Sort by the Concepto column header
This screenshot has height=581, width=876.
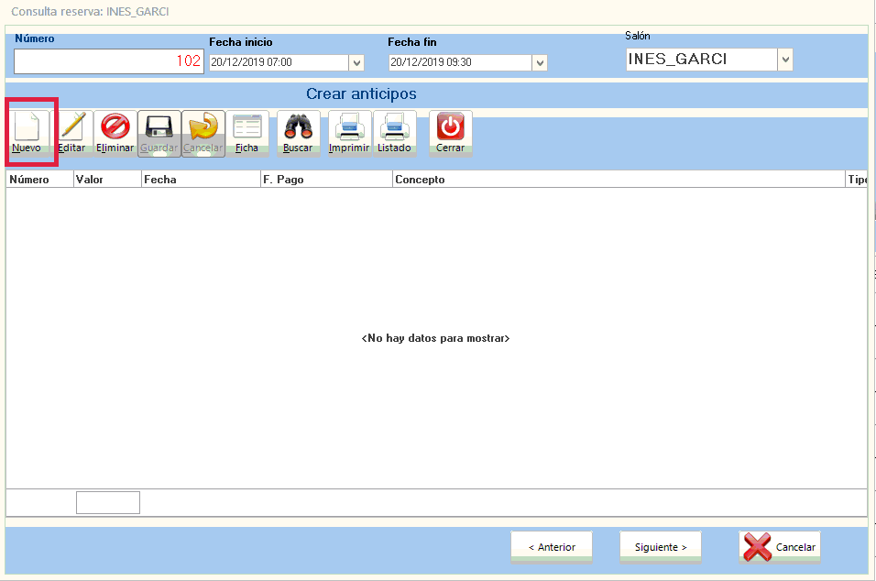coord(618,180)
